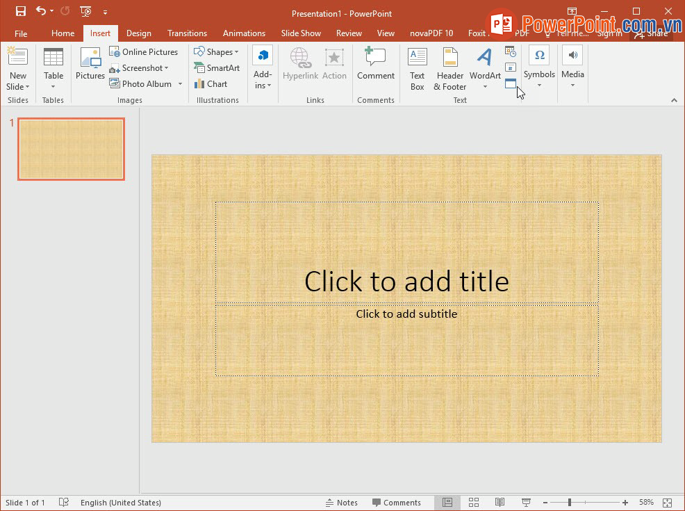Click the SmartArt button
Screen dimensions: 685x511
point(217,68)
